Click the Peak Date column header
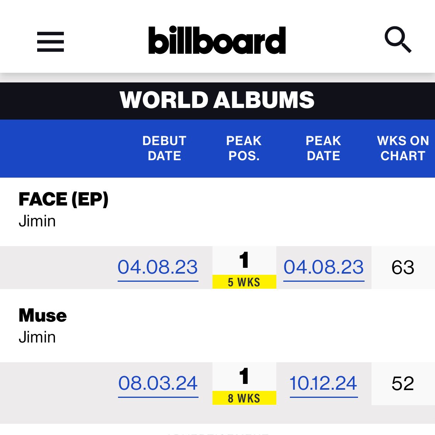 coord(324,148)
